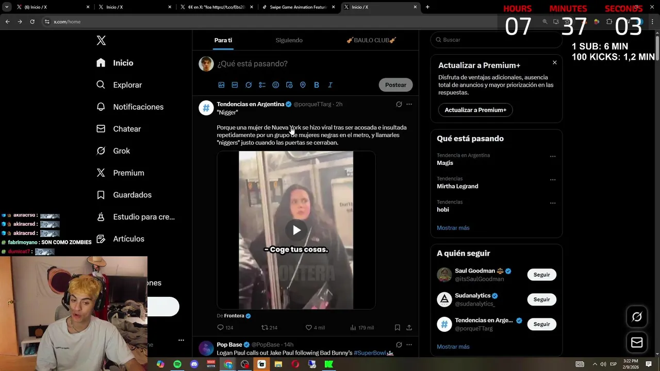Click Actualizar a Premium+ button

point(475,110)
